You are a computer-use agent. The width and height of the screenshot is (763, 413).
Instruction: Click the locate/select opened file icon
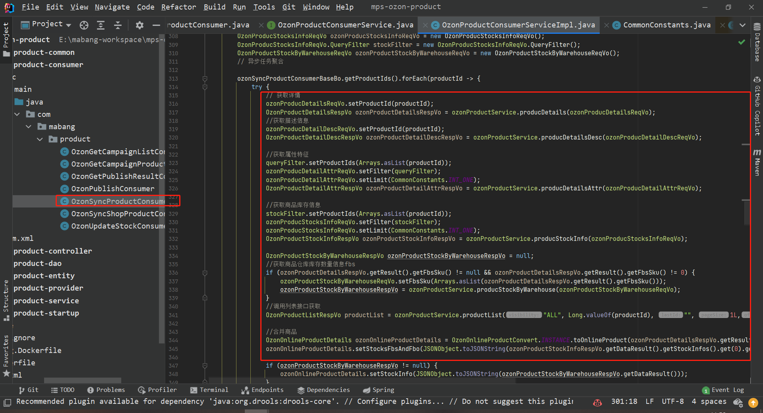pyautogui.click(x=84, y=25)
